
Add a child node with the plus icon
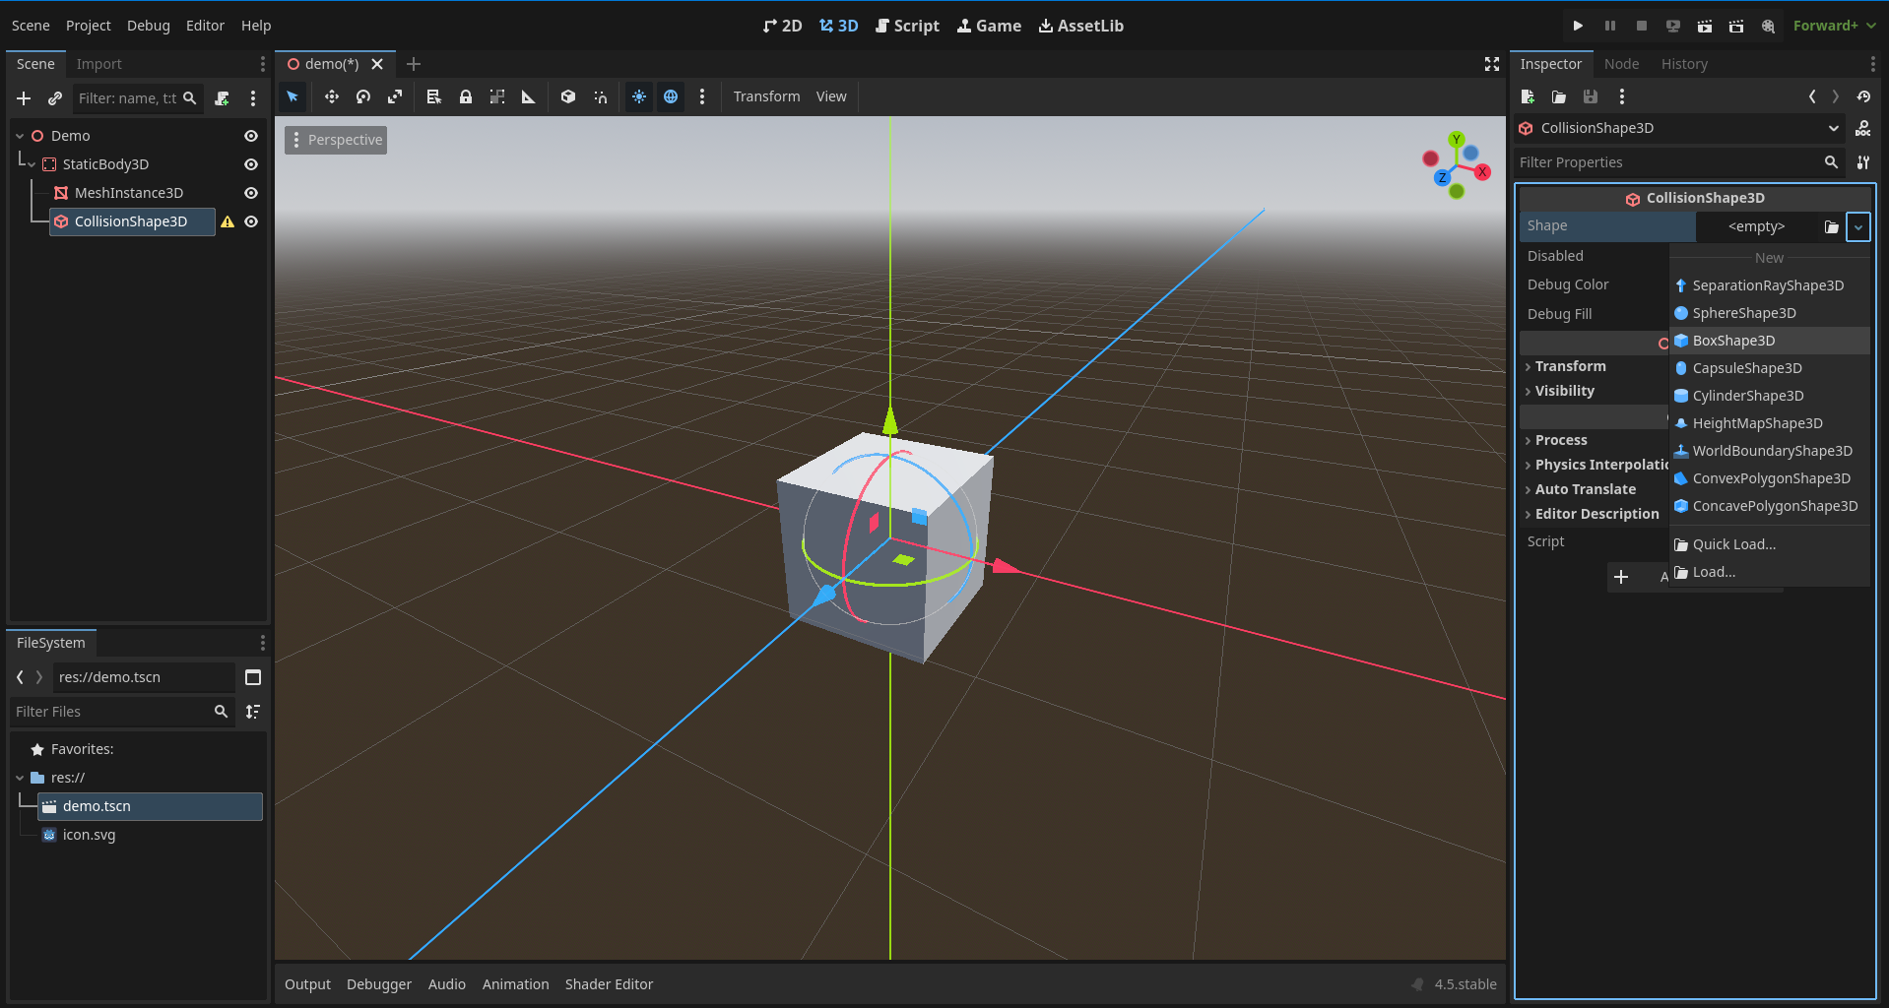23,98
